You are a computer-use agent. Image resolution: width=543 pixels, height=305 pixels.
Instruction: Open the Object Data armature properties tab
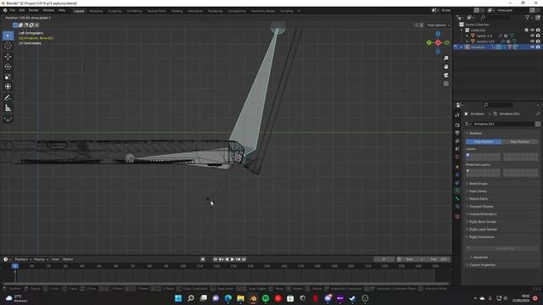tap(457, 191)
